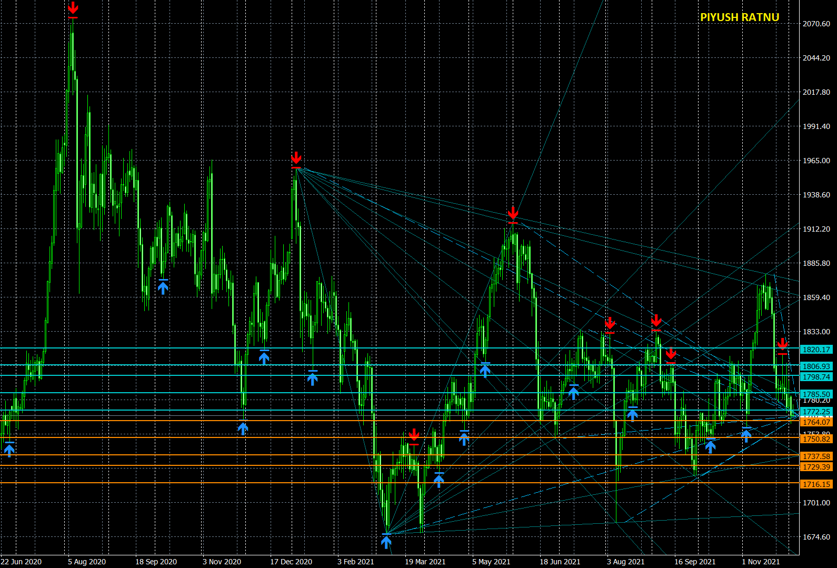This screenshot has height=568, width=837.
Task: Select blue up arrow below the lowest chart bottom
Action: (x=386, y=542)
